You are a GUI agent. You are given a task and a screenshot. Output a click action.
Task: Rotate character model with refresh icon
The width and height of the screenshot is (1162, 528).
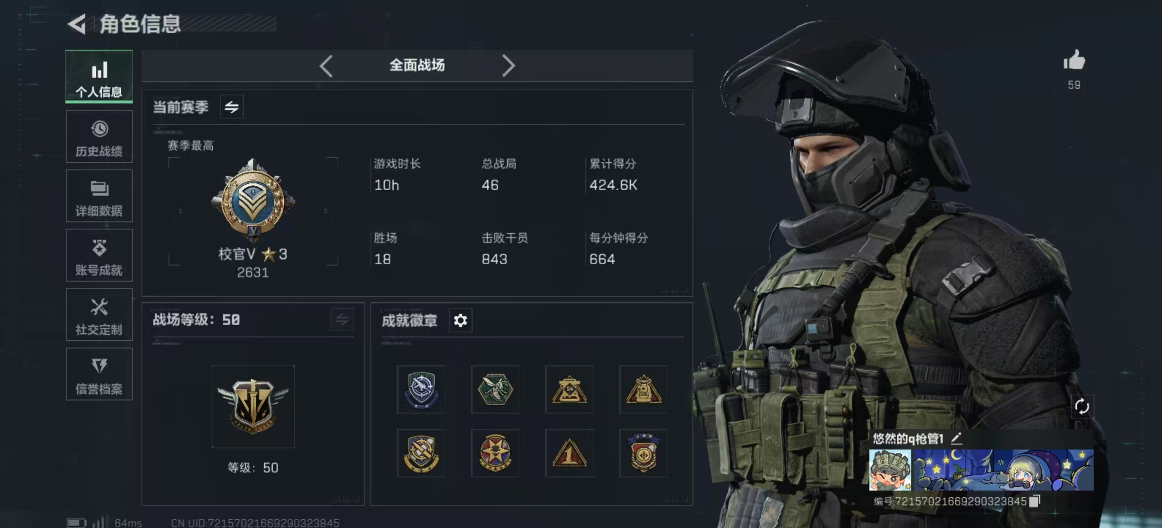(1082, 406)
